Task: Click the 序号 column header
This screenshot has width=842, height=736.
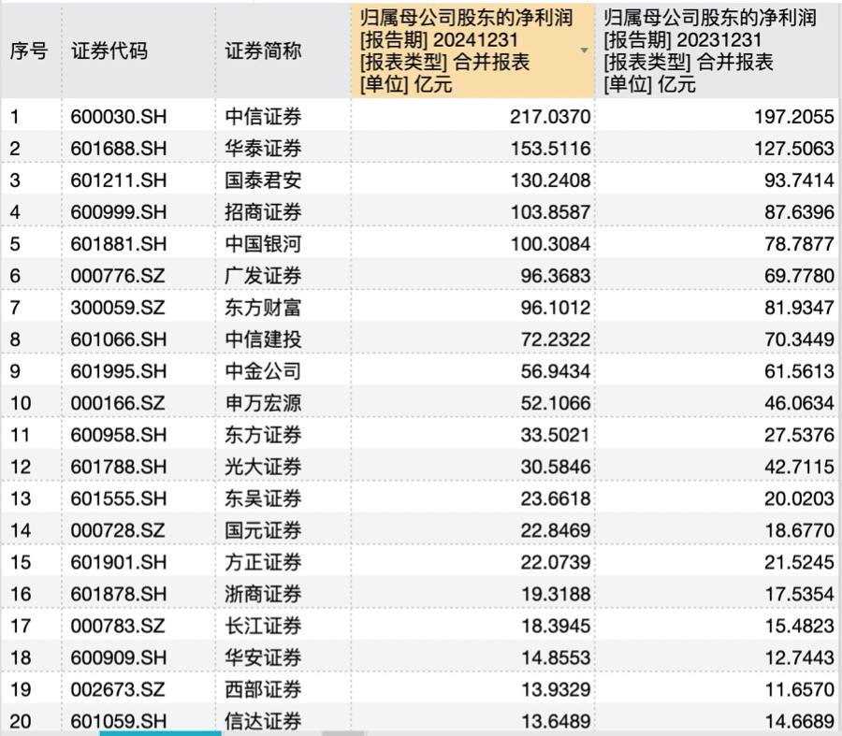Action: click(29, 52)
